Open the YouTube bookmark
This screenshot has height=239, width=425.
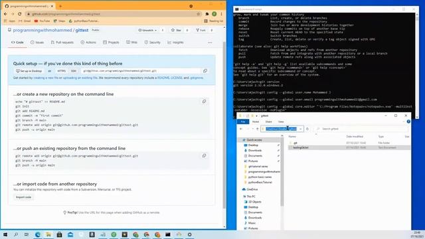pos(42,21)
